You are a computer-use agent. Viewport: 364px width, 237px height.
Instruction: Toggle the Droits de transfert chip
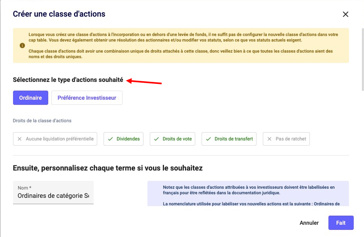click(229, 139)
